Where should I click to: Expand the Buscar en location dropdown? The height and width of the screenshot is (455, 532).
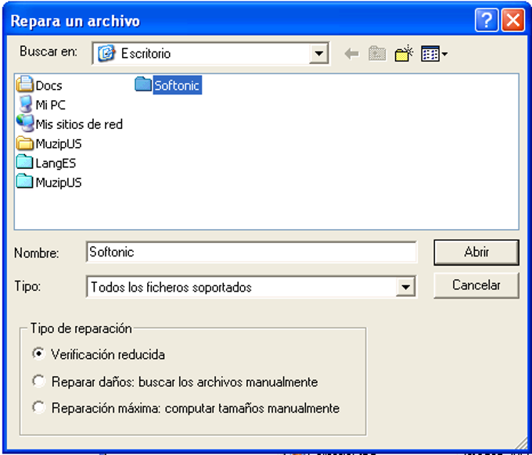point(318,53)
